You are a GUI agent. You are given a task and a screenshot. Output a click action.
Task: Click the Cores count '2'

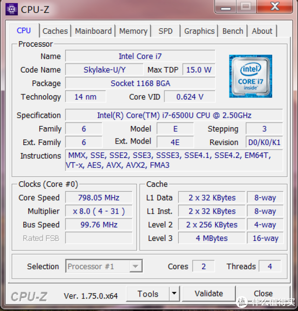204,266
